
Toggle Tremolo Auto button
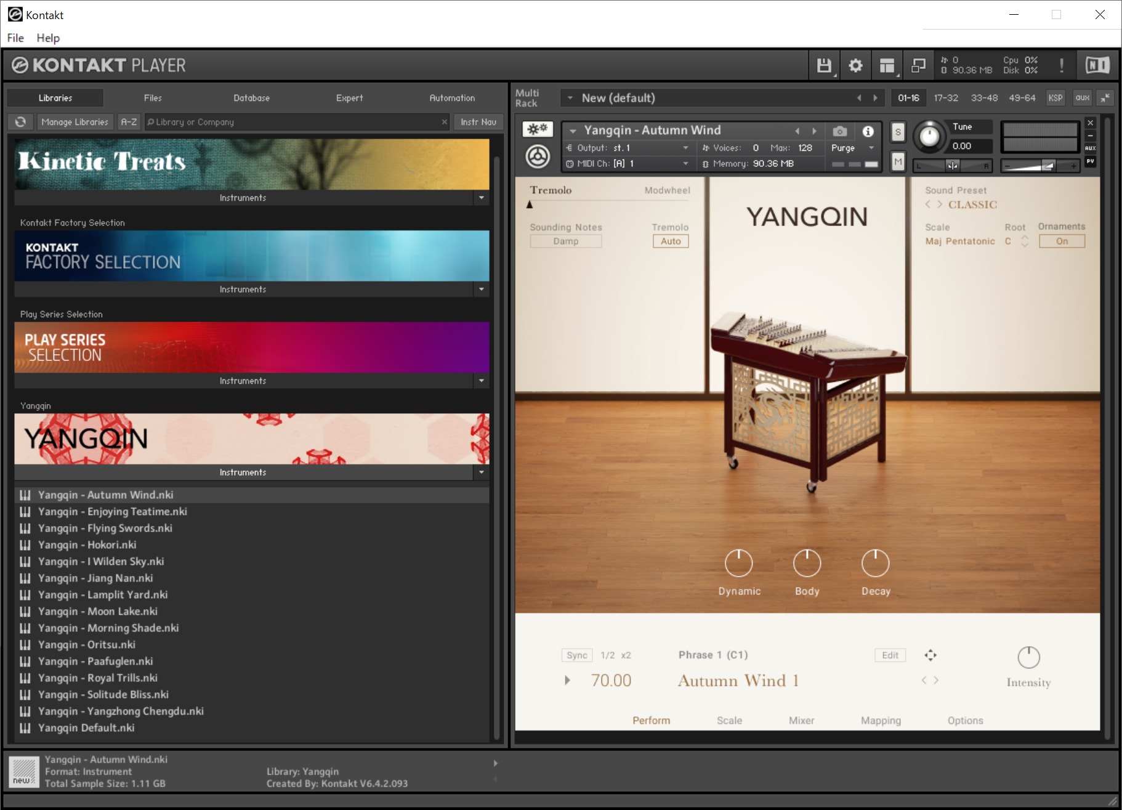click(x=671, y=241)
